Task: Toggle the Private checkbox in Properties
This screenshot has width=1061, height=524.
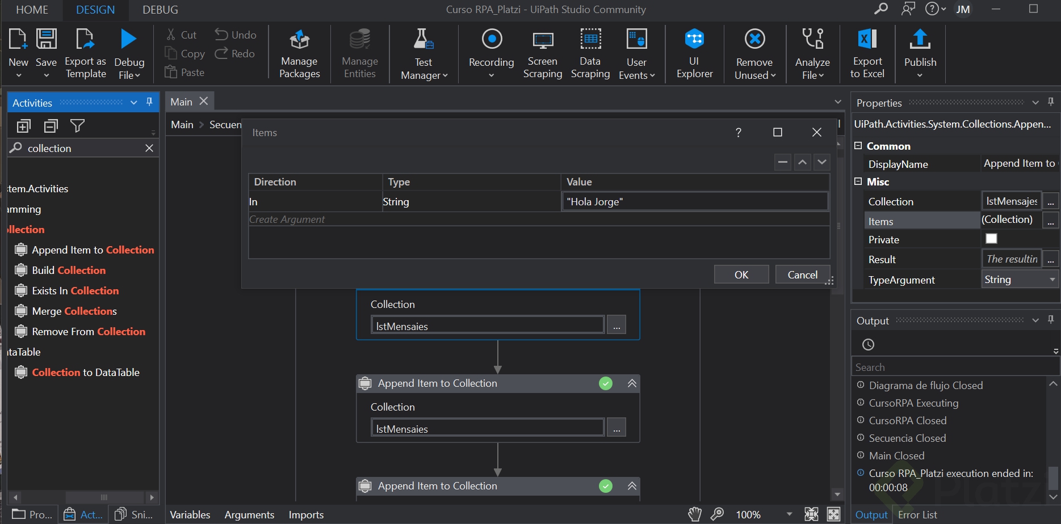Action: [991, 239]
